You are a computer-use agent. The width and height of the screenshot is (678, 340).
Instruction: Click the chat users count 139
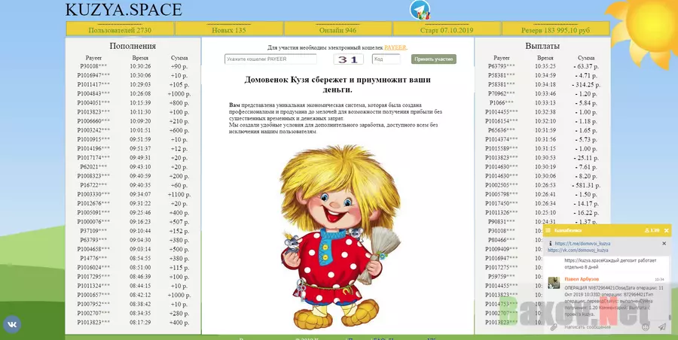pyautogui.click(x=652, y=231)
